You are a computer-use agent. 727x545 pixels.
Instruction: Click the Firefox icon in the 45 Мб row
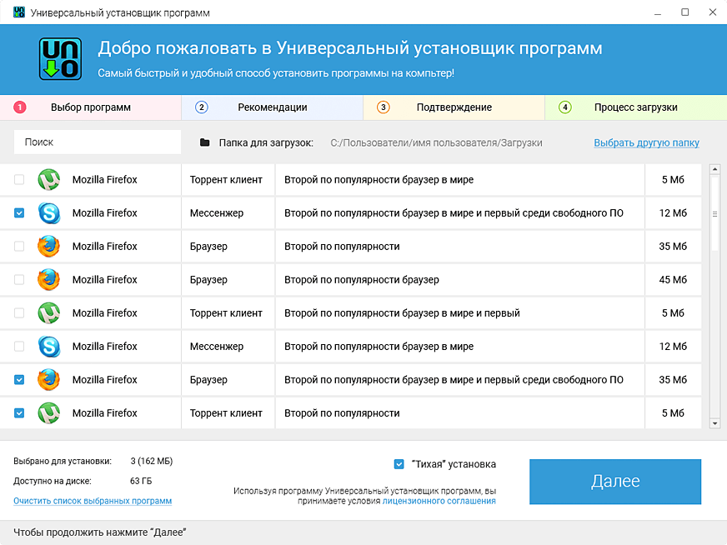point(49,280)
